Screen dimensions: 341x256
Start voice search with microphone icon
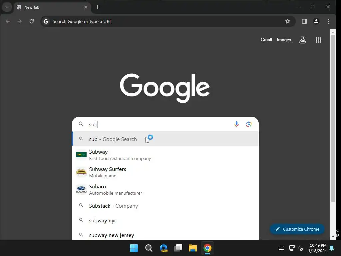point(236,124)
